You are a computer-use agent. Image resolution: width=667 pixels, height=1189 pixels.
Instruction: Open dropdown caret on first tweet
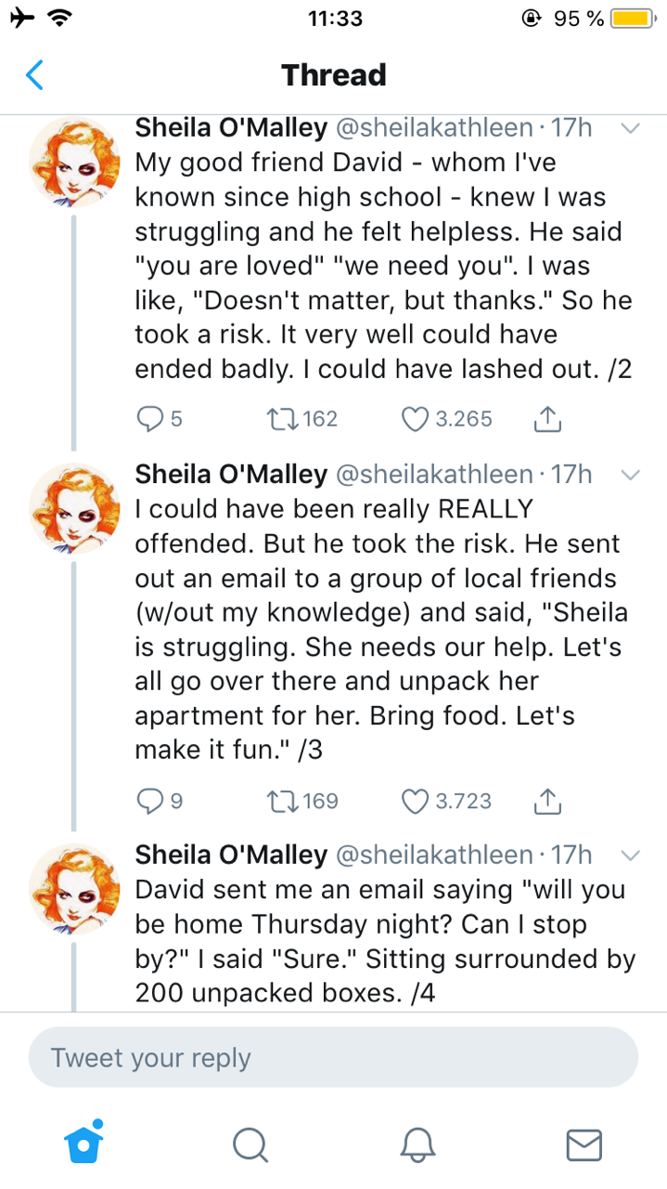[x=630, y=128]
